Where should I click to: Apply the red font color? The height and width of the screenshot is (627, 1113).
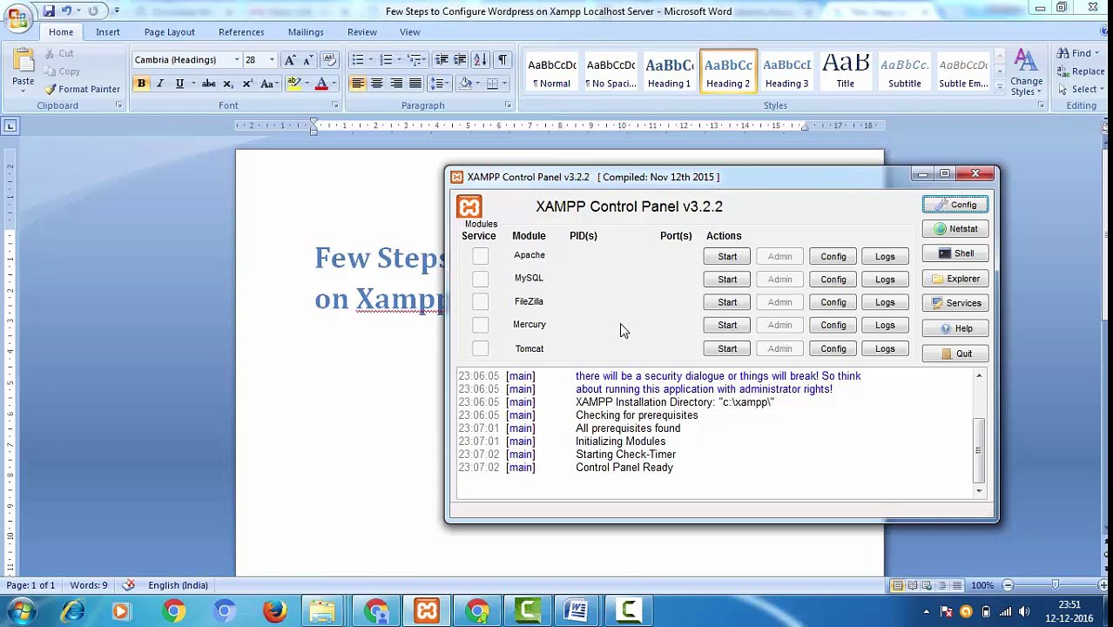(x=321, y=84)
